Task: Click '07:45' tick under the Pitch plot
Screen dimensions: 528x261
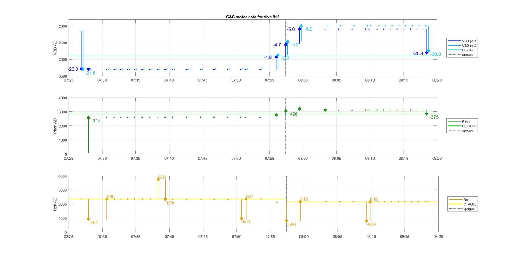Action: (203, 159)
